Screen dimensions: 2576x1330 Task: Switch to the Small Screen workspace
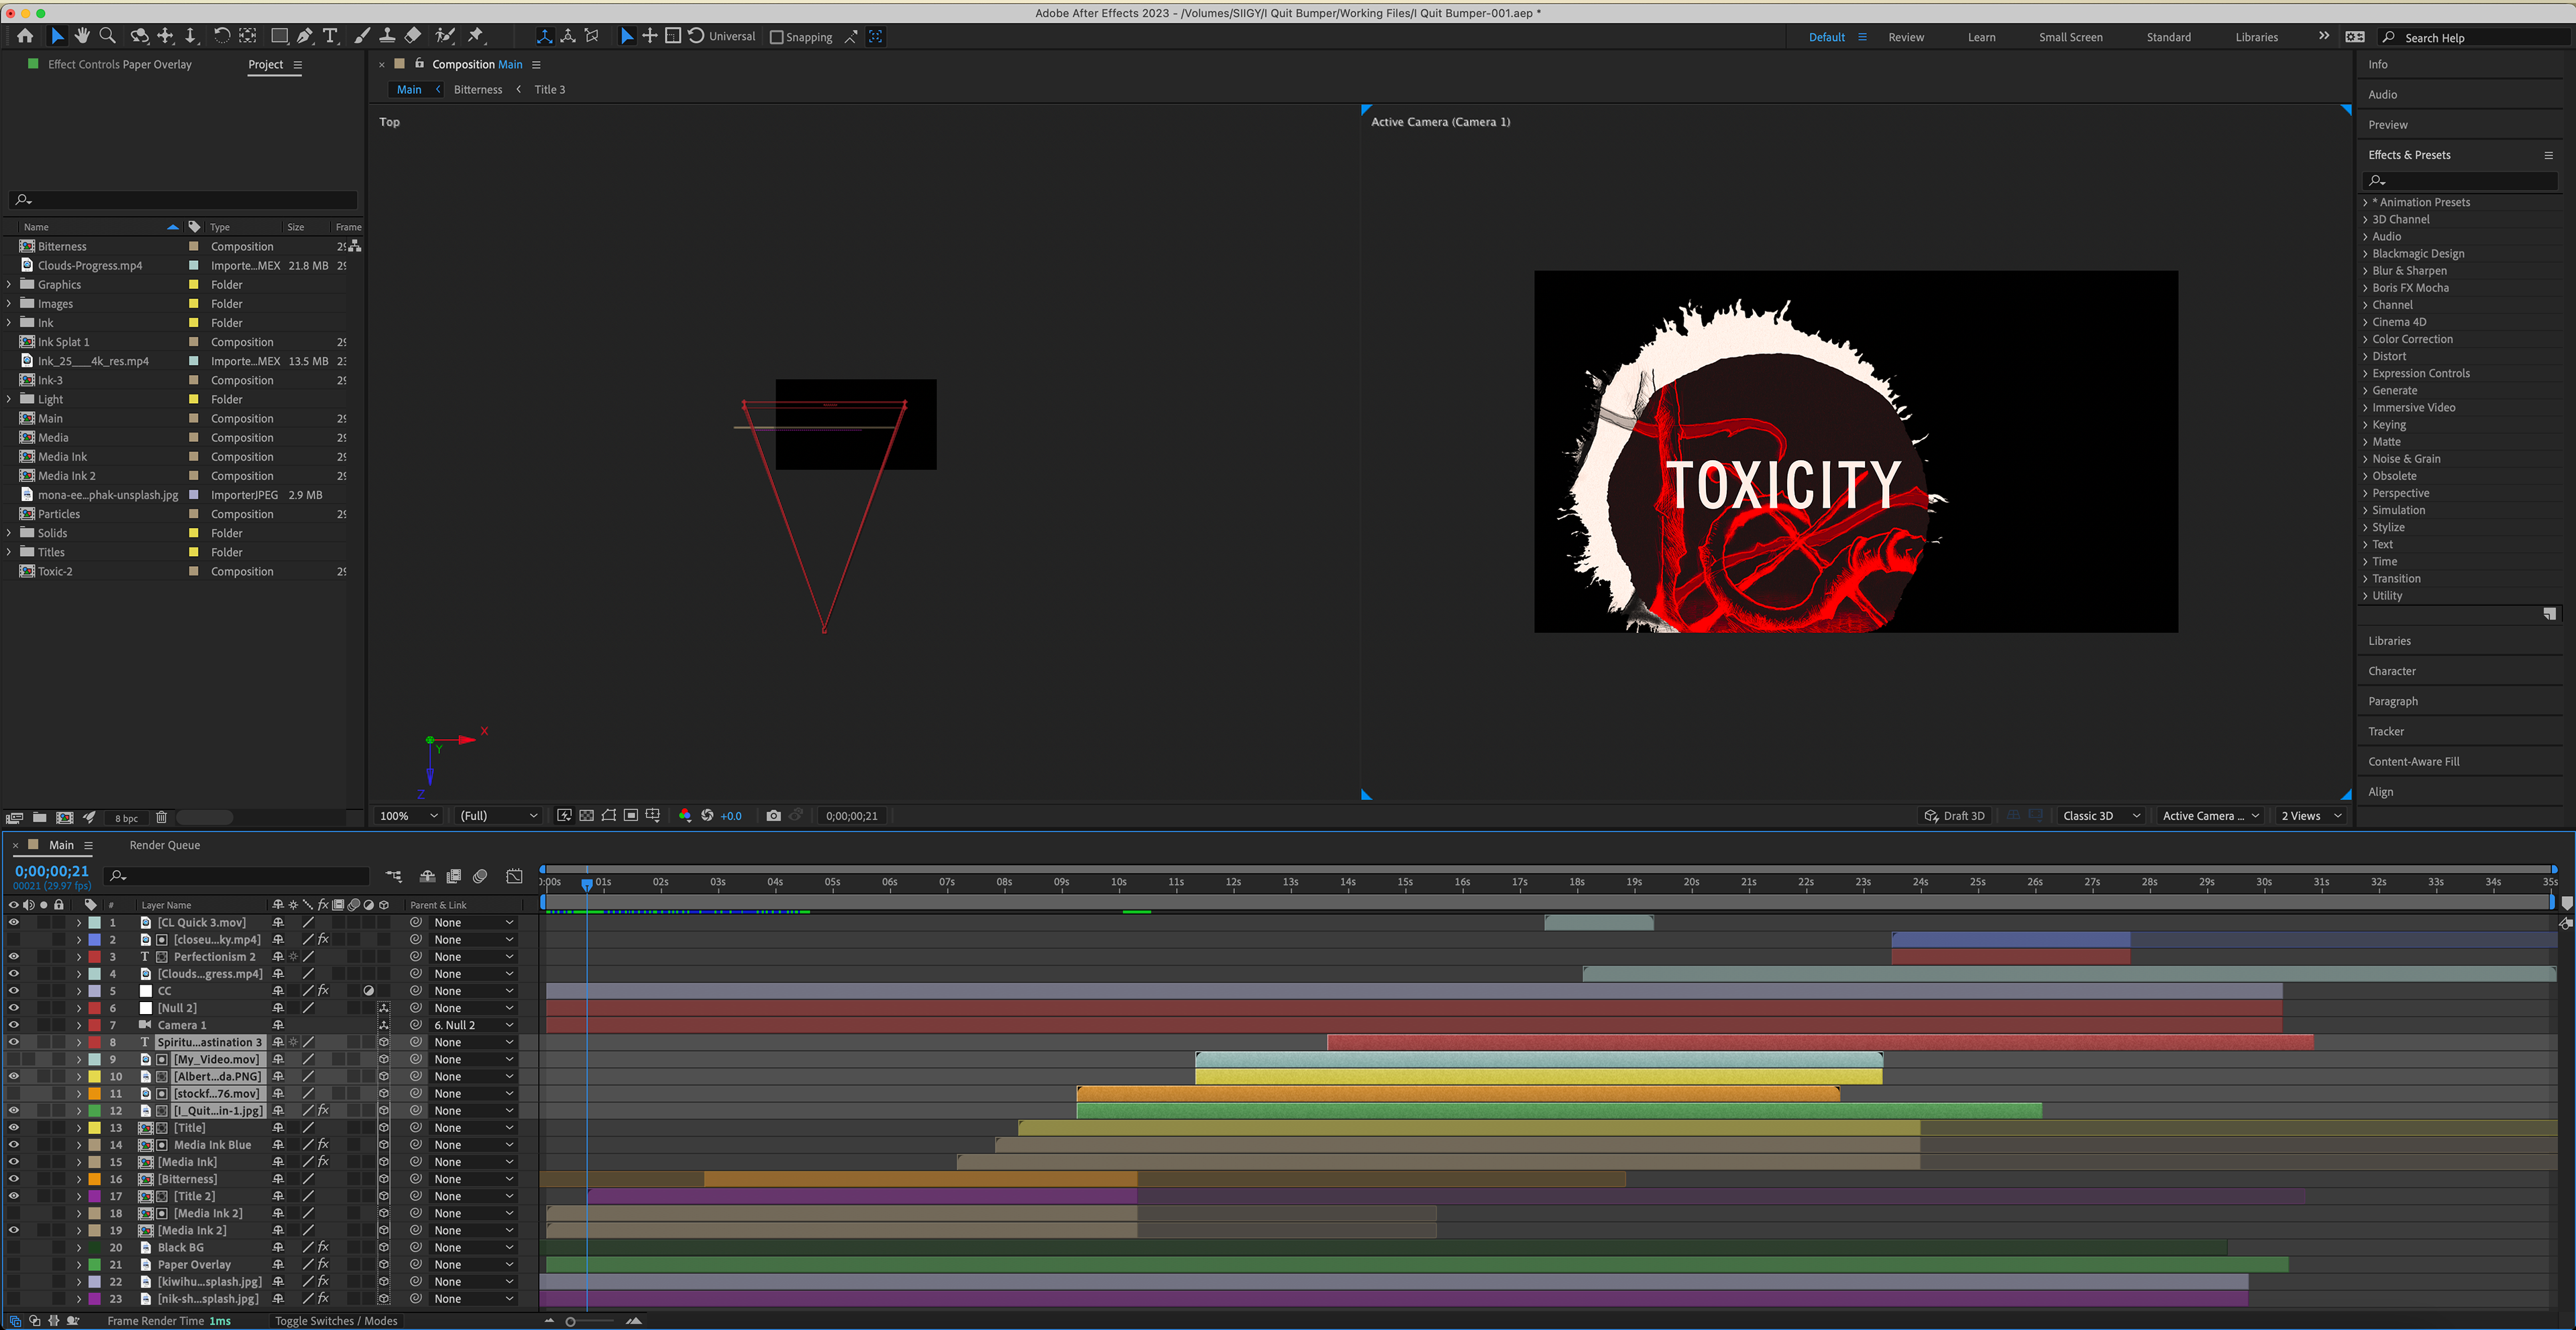pos(2071,37)
